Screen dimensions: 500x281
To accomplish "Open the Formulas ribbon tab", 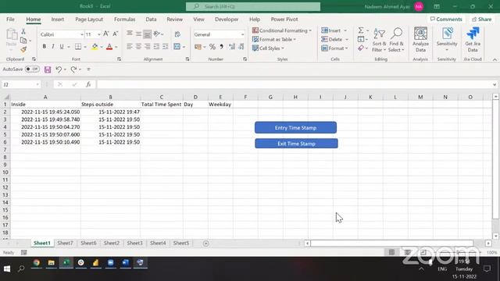I will point(124,19).
